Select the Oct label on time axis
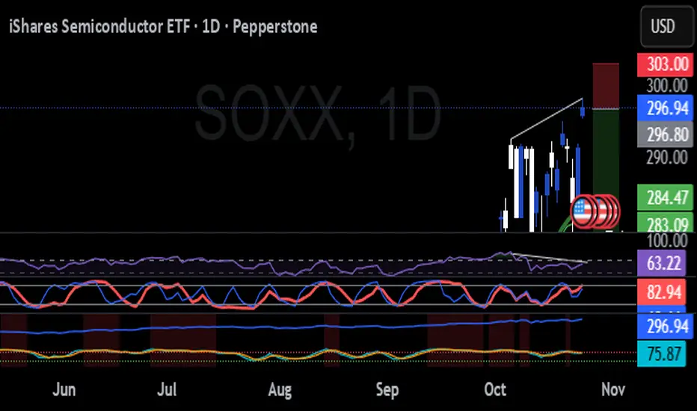 tap(495, 389)
